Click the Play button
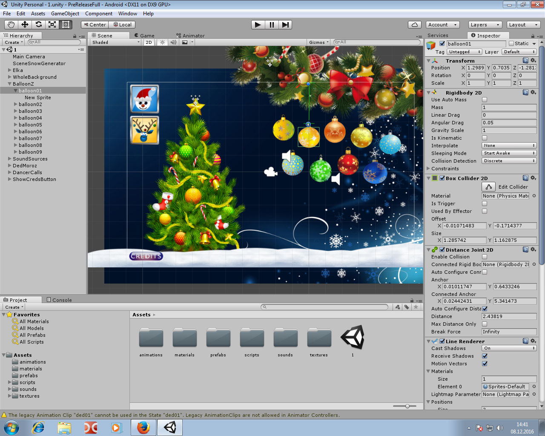 258,25
